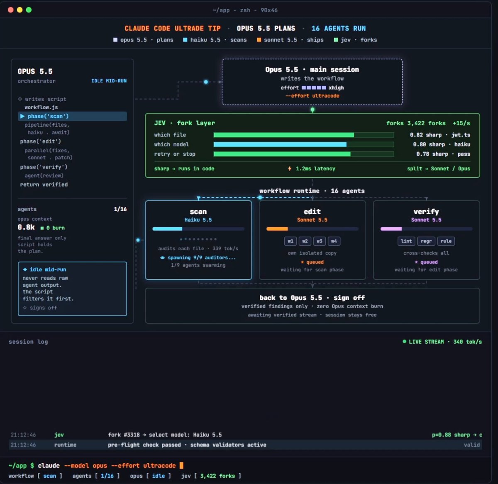Screen dimensions: 498x484
Task: Click the '--effort ultracode' text in main session
Action: pos(312,96)
